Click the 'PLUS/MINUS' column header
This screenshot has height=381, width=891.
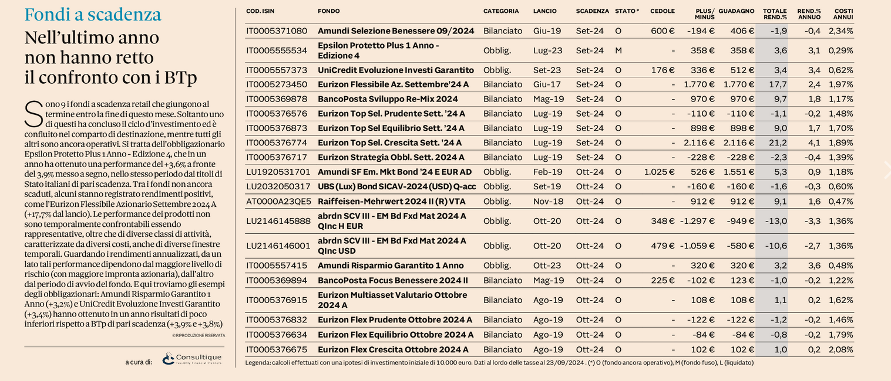click(x=705, y=14)
